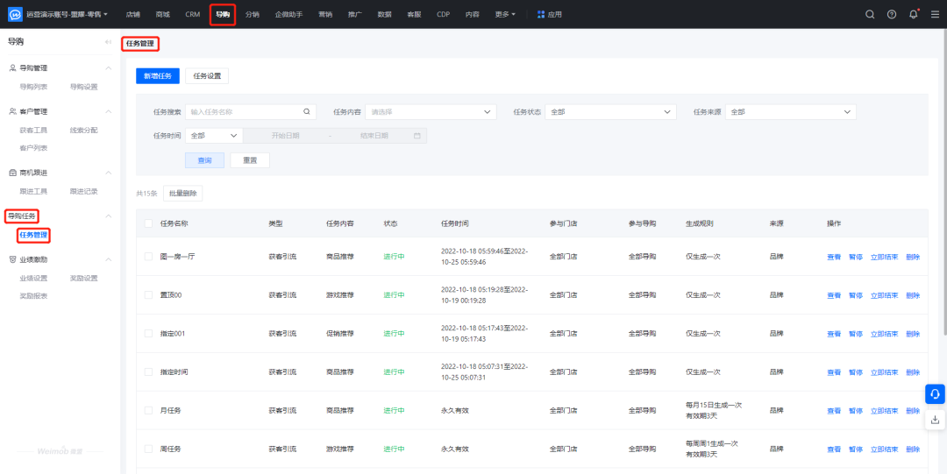
Task: Open the account switcher dropdown
Action: (x=67, y=14)
